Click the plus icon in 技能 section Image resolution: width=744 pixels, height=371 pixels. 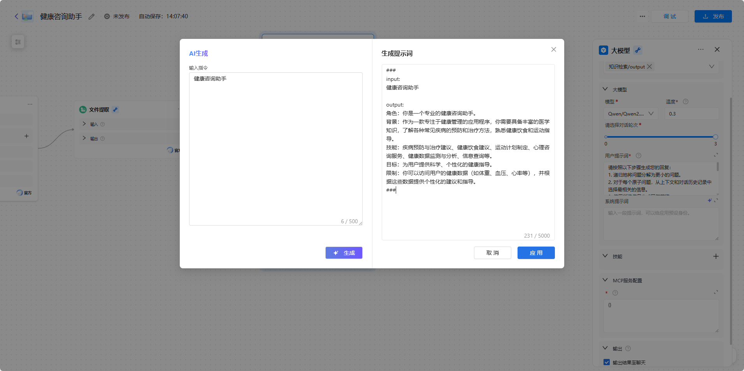click(716, 256)
